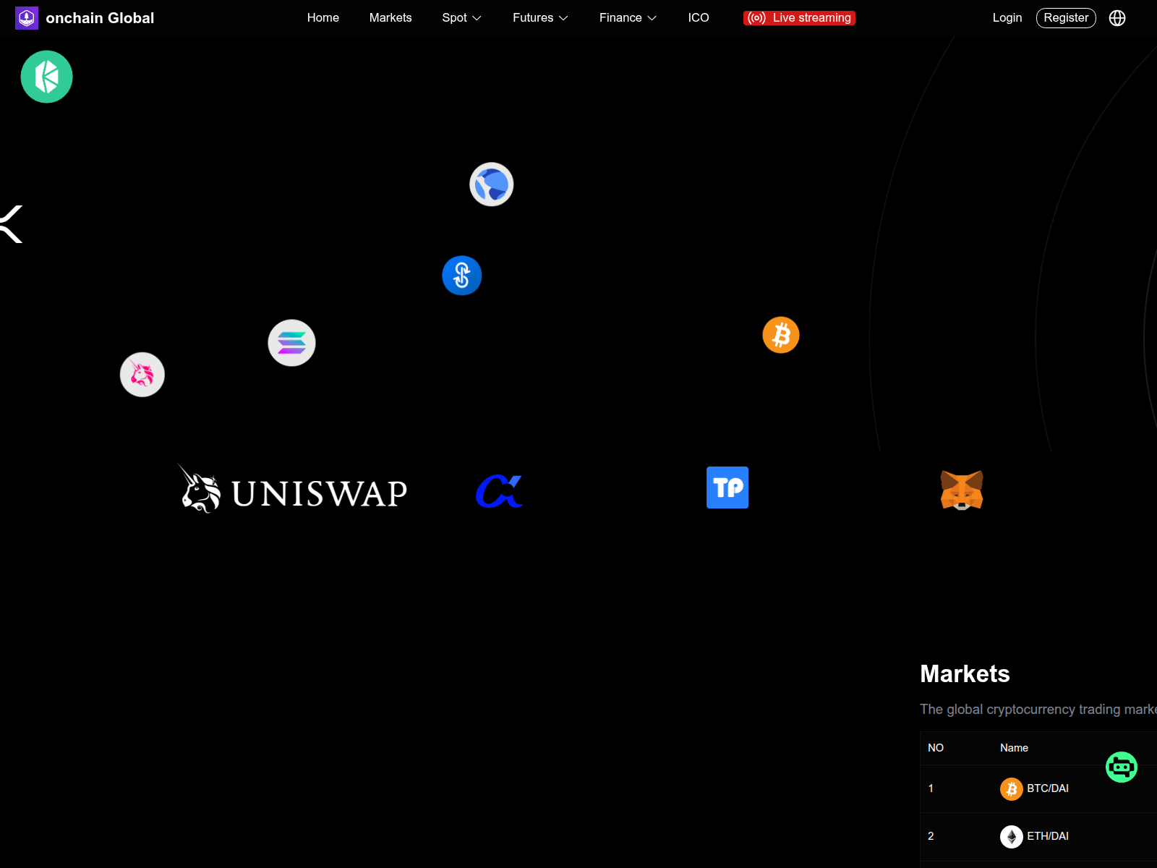Click the Uniswap partner logo
Viewport: 1157px width, 868px height.
(x=293, y=490)
